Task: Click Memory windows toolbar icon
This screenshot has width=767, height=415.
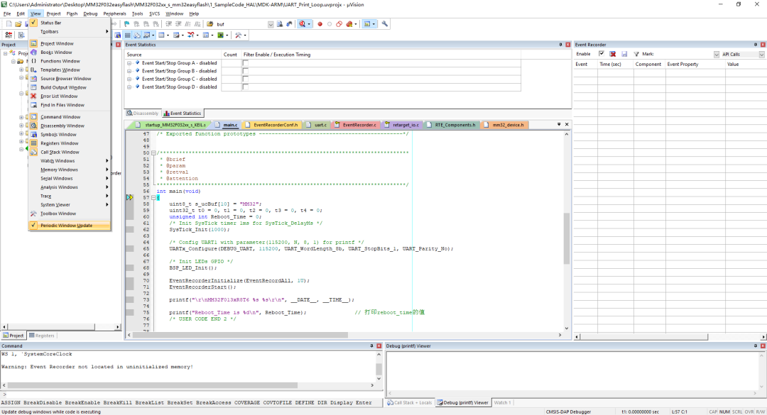Action: coord(161,35)
